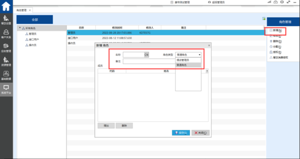Open the settings gear in the title bar
300x159 pixels.
[282, 2]
